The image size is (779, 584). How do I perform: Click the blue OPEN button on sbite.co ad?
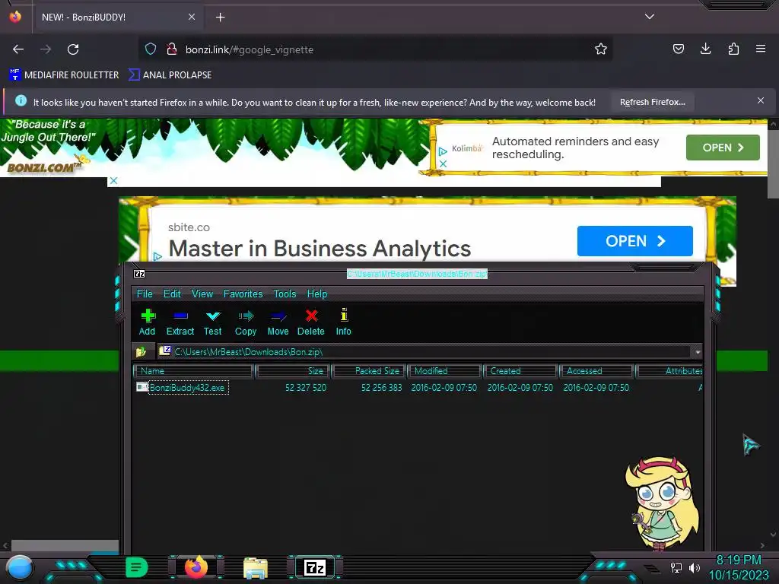(635, 241)
